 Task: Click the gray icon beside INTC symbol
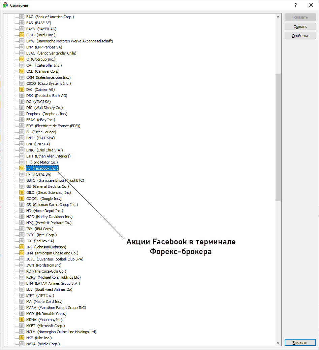pos(22,235)
